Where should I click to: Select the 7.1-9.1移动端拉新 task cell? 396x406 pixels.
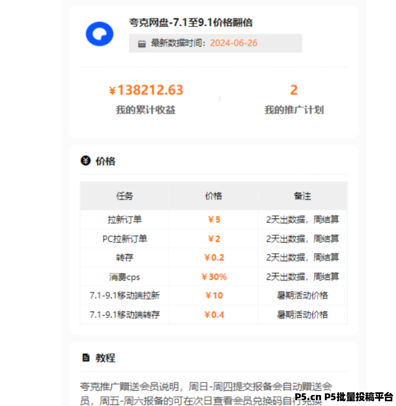(x=124, y=295)
